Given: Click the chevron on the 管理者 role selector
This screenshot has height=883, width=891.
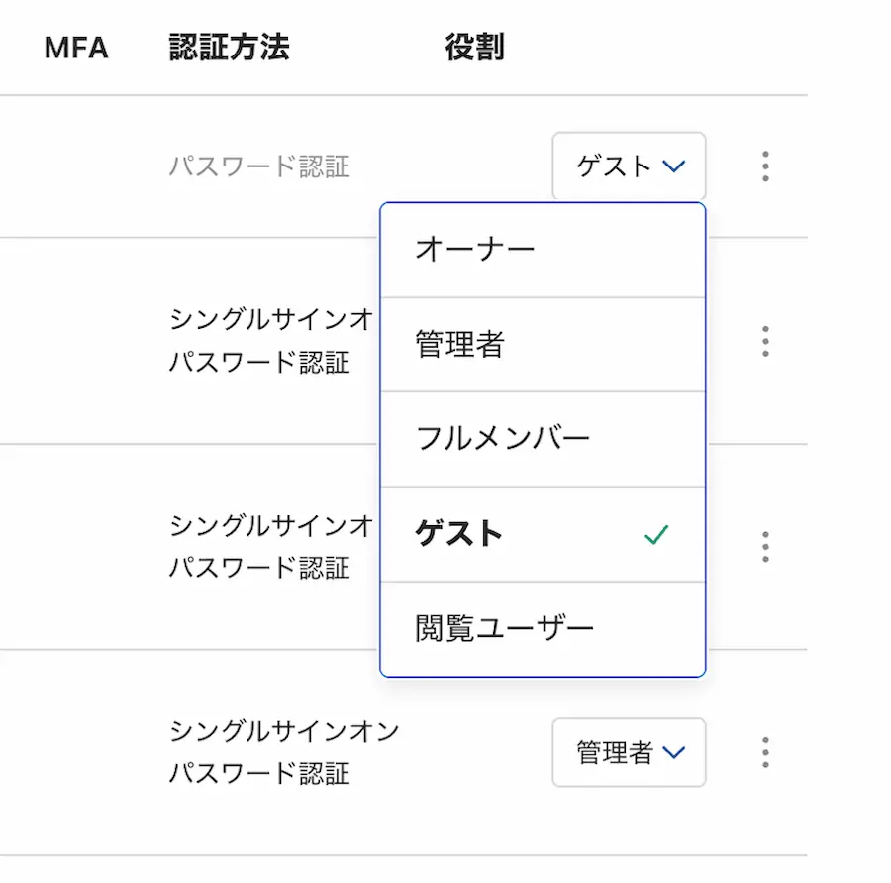Looking at the screenshot, I should point(674,753).
